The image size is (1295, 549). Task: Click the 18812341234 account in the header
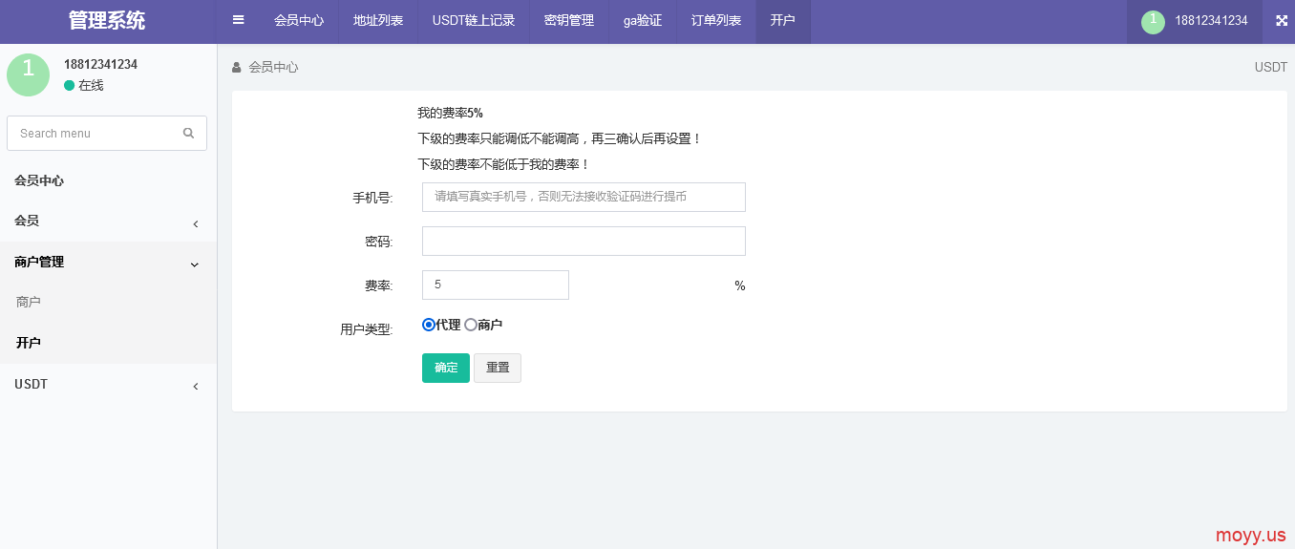(x=1195, y=21)
